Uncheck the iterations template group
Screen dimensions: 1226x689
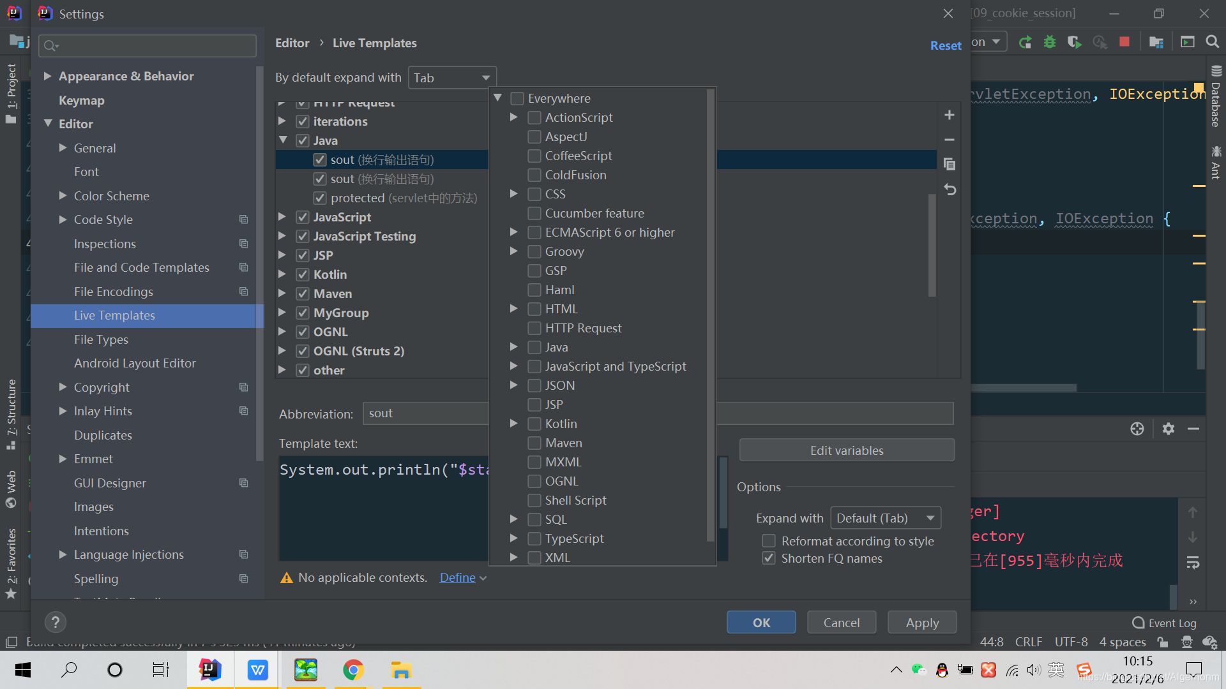pos(303,121)
